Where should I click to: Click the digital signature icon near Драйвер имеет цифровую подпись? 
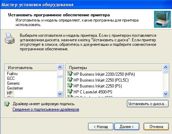tap(7, 104)
